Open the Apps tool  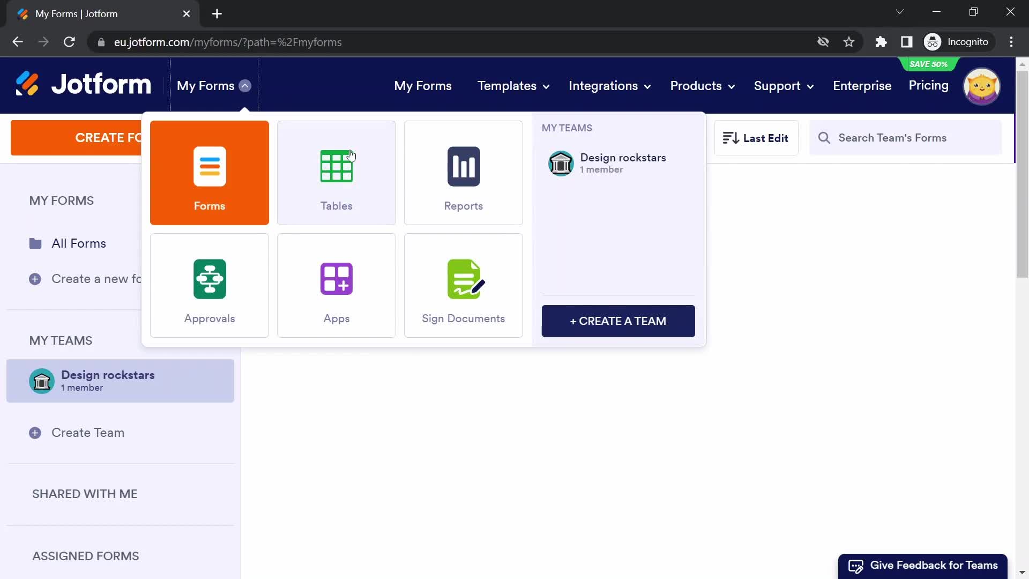coord(337,286)
